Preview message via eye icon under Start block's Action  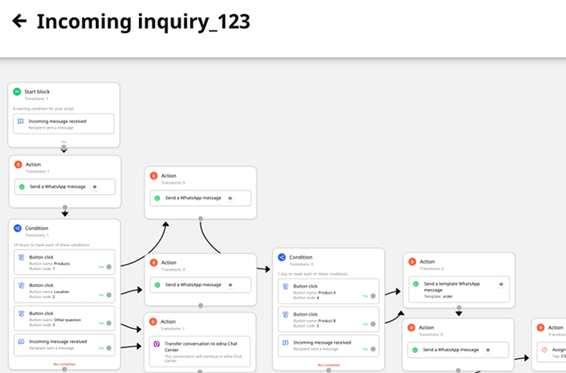point(95,186)
